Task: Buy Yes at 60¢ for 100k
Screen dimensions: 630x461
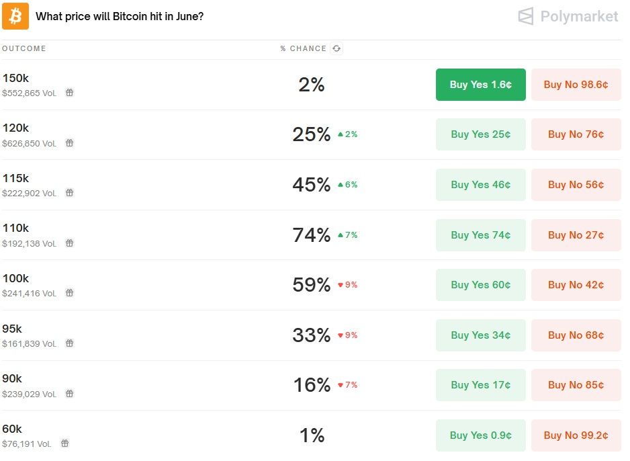Action: pyautogui.click(x=480, y=285)
